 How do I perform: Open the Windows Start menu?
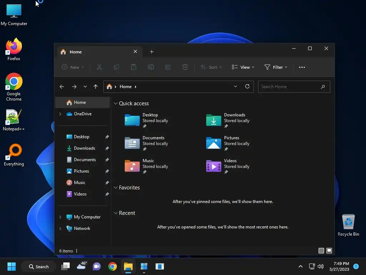(x=11, y=266)
